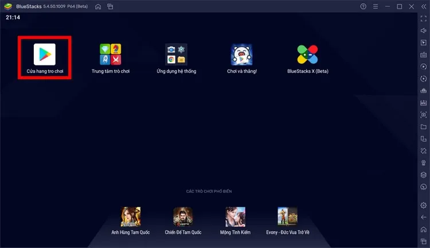Click the shake device icon in sidebar
This screenshot has width=430, height=248.
(424, 151)
